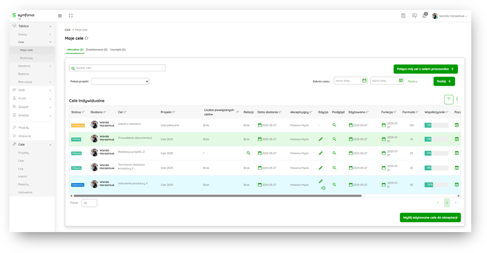View edit history of Wdrożenie procedury X

pos(323,188)
